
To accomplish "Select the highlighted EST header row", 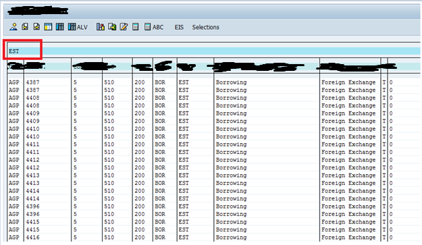I will coord(214,51).
